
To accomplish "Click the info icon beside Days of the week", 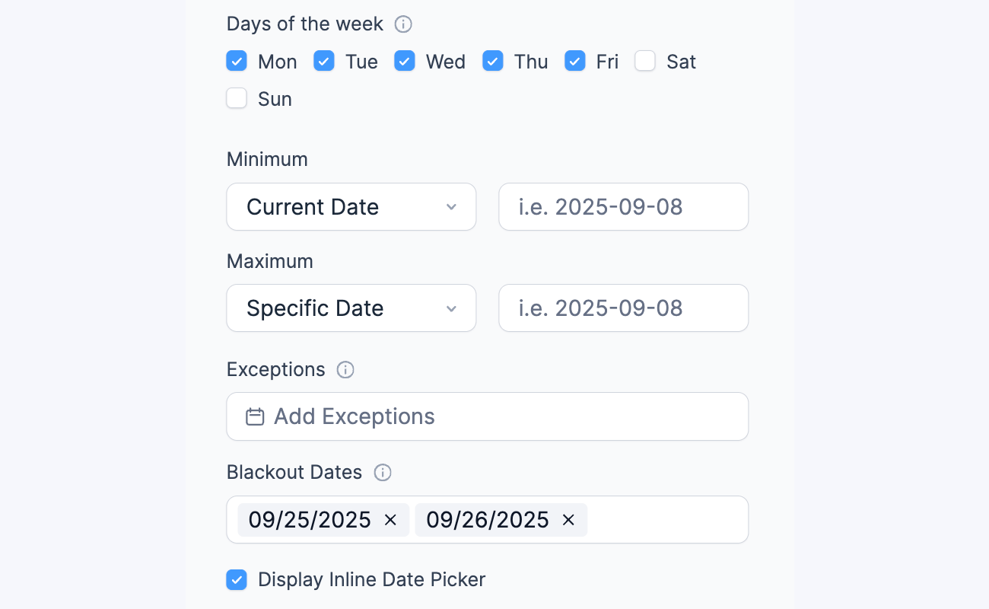I will pyautogui.click(x=403, y=24).
